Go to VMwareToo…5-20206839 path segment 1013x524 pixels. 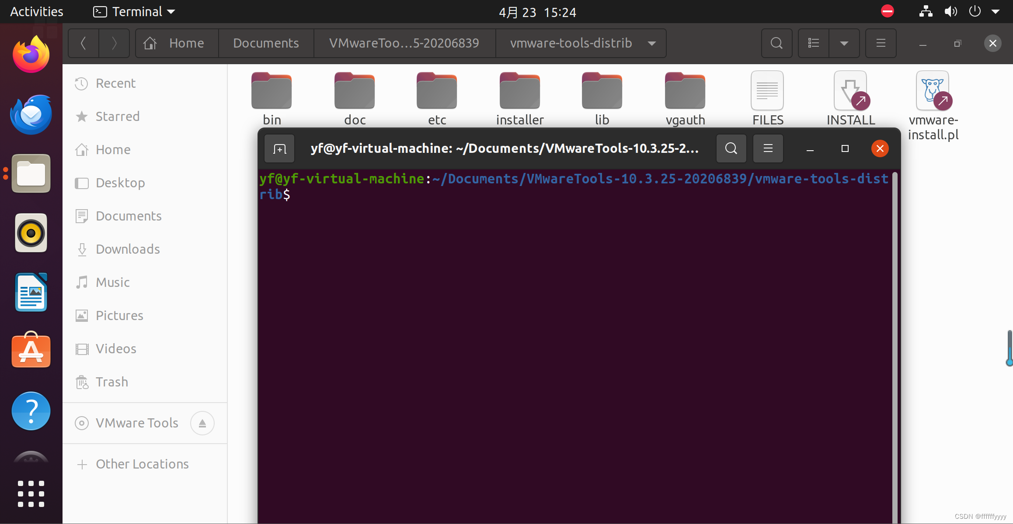tap(404, 43)
